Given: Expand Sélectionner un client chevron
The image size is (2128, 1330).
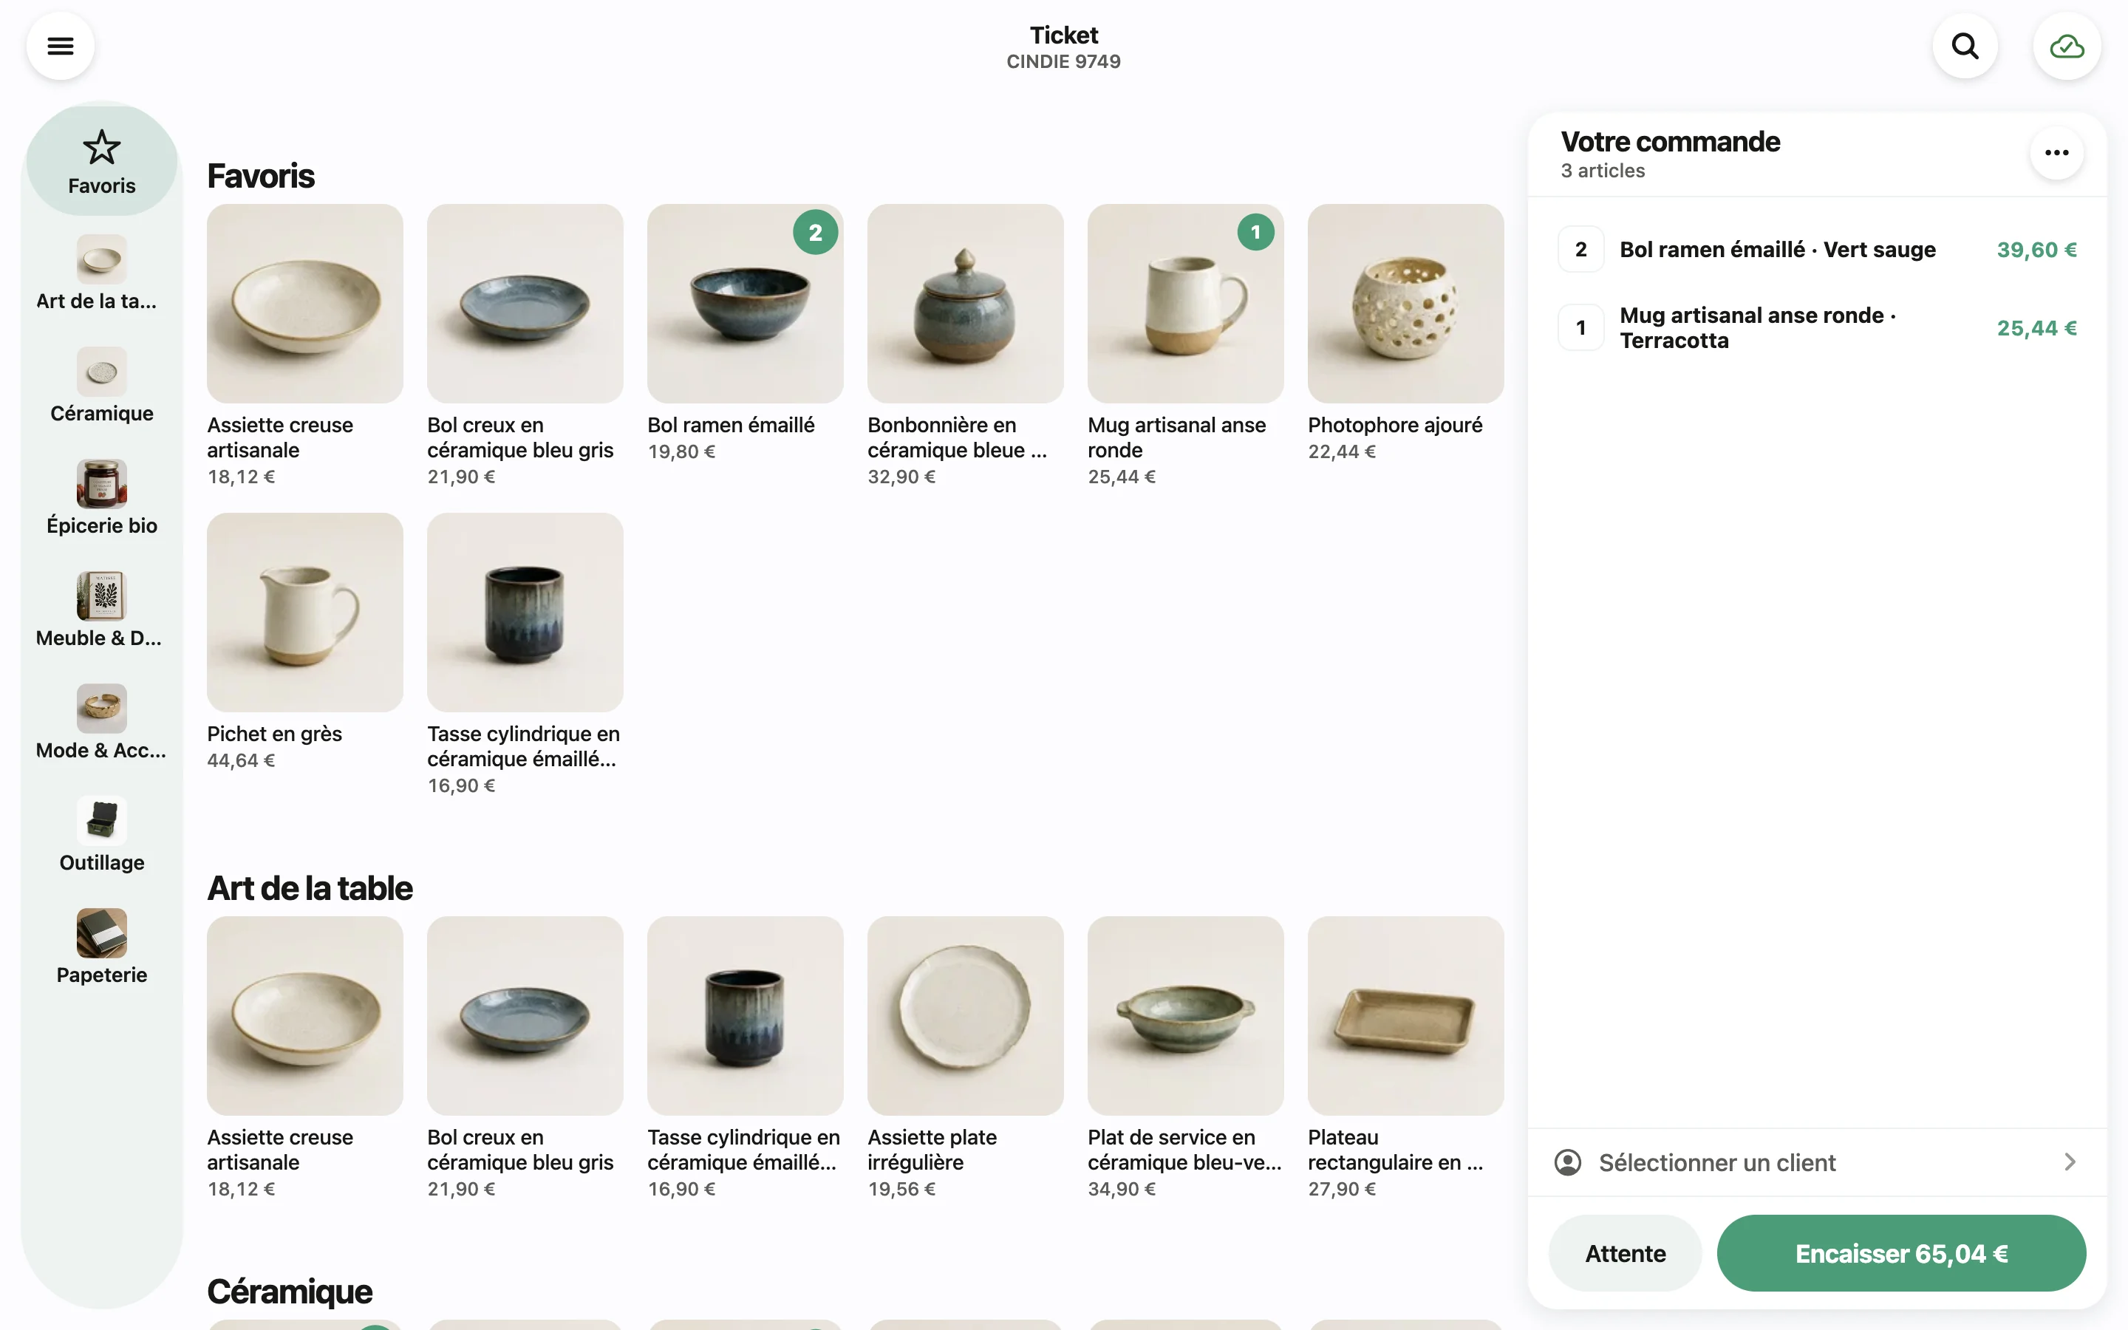Looking at the screenshot, I should point(2069,1162).
